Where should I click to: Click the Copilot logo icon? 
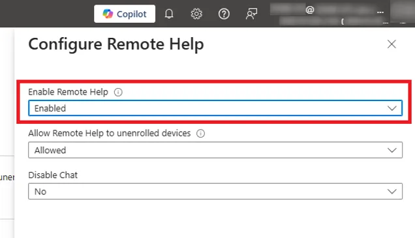coord(108,14)
